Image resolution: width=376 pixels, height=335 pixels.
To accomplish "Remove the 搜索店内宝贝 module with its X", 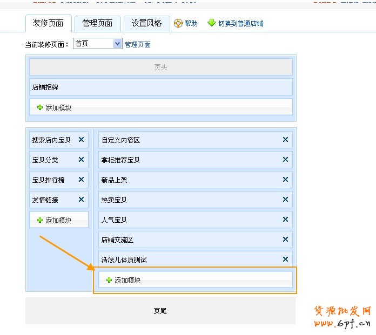I will point(81,140).
